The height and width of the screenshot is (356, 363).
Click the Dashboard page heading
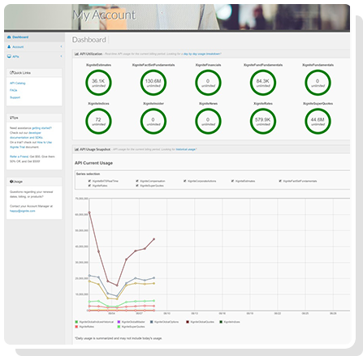[89, 40]
